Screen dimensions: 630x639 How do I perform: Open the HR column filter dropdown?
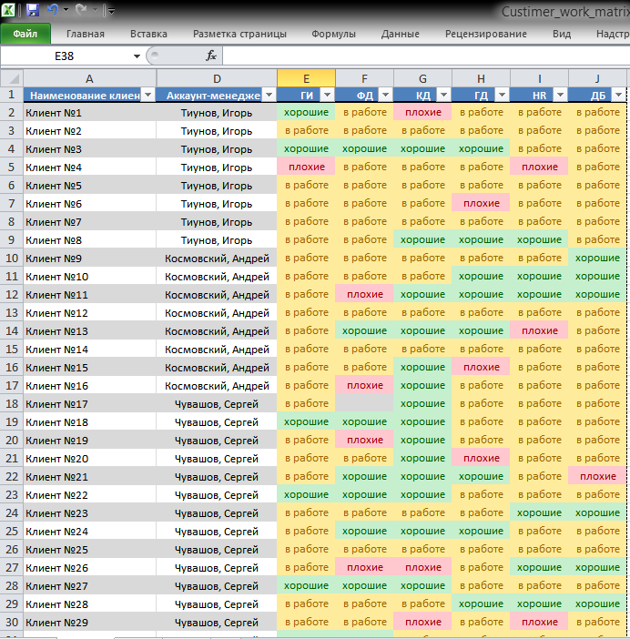pos(560,95)
